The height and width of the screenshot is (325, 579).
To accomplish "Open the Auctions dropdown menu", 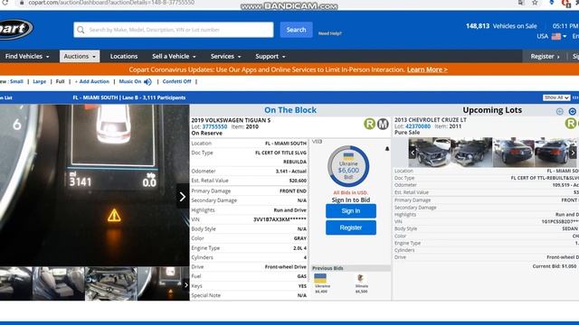I will 80,56.
